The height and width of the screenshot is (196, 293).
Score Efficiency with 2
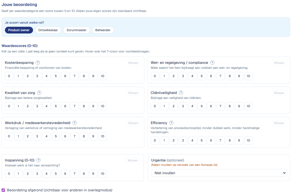click(174, 140)
